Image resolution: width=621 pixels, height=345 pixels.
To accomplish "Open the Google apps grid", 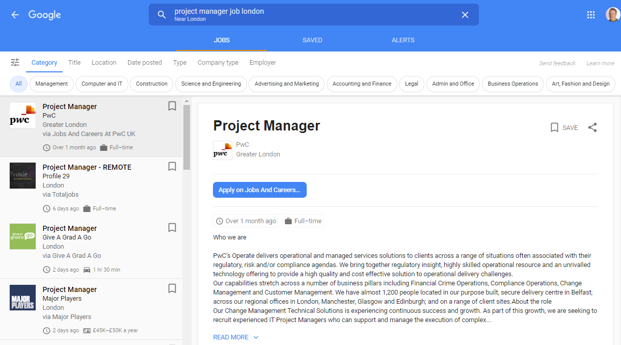I will click(591, 15).
